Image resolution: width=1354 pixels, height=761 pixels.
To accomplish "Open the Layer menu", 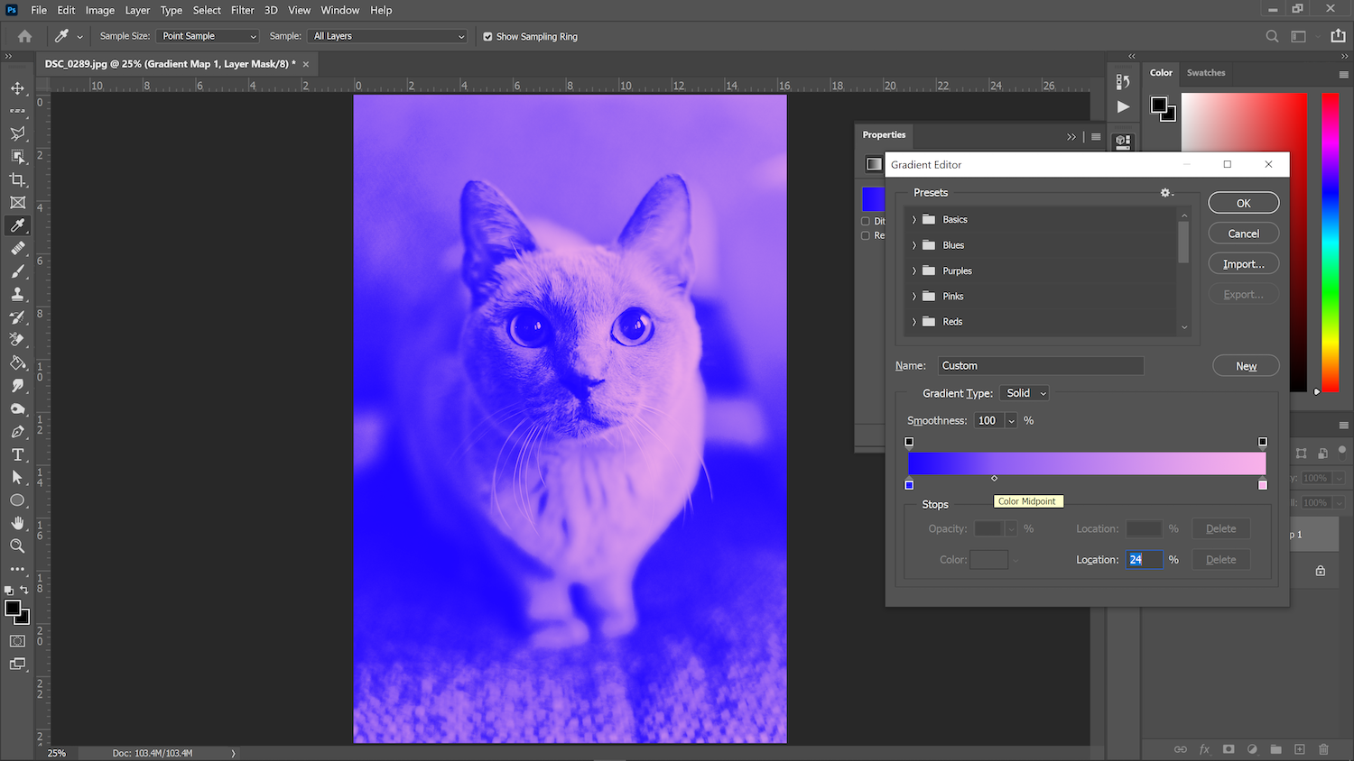I will [137, 10].
